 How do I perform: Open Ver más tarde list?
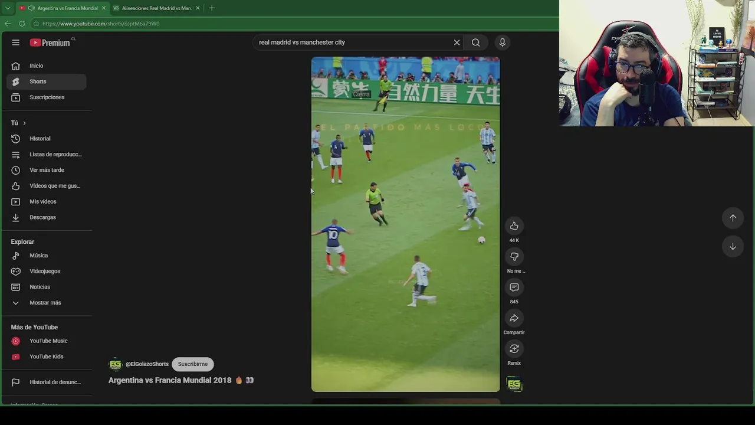pyautogui.click(x=47, y=170)
